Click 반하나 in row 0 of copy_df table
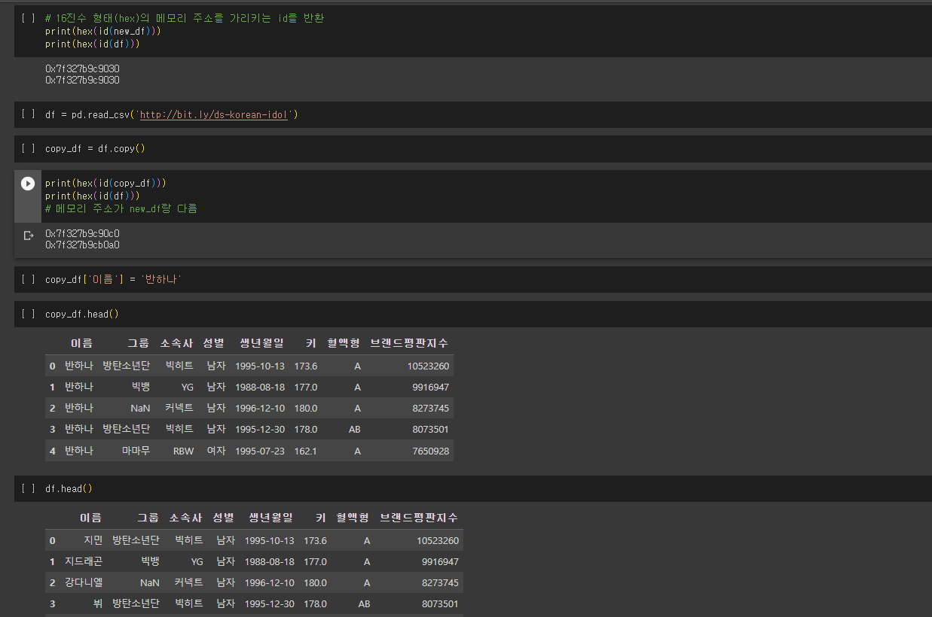 [79, 366]
